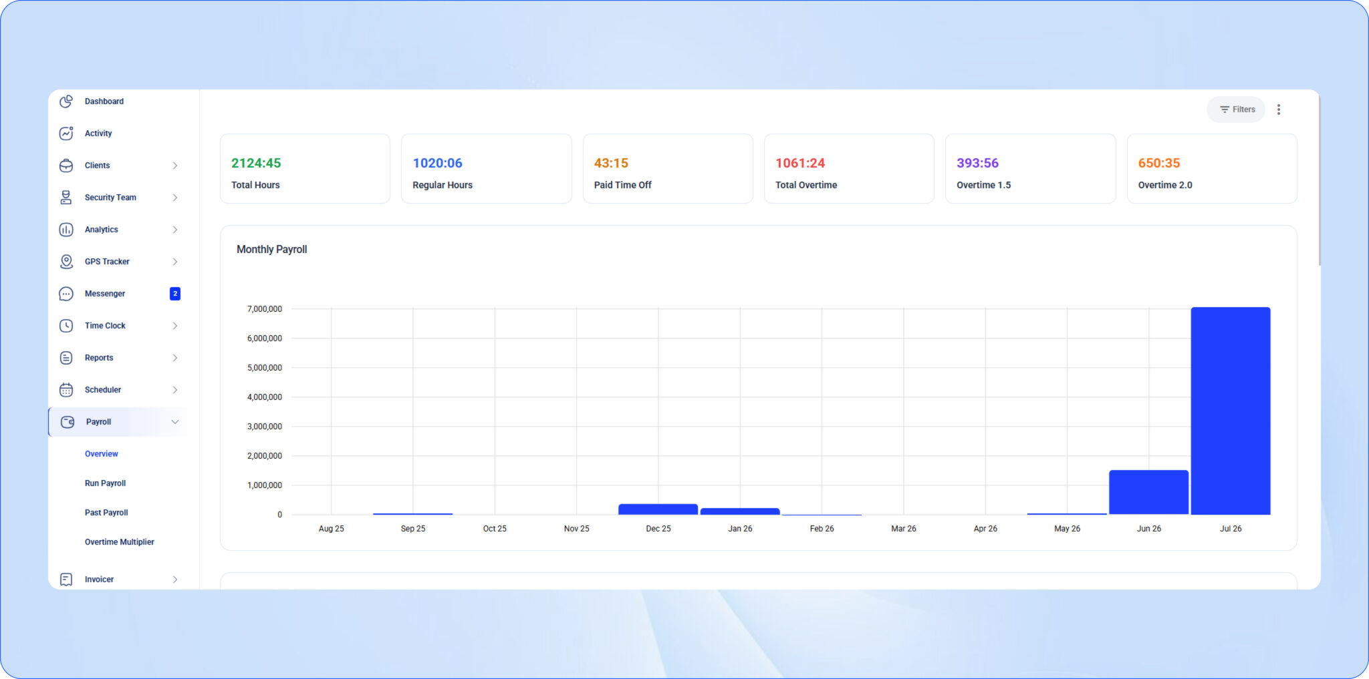This screenshot has height=679, width=1369.
Task: Click the Total Overtime 1061:24 card
Action: (x=849, y=169)
